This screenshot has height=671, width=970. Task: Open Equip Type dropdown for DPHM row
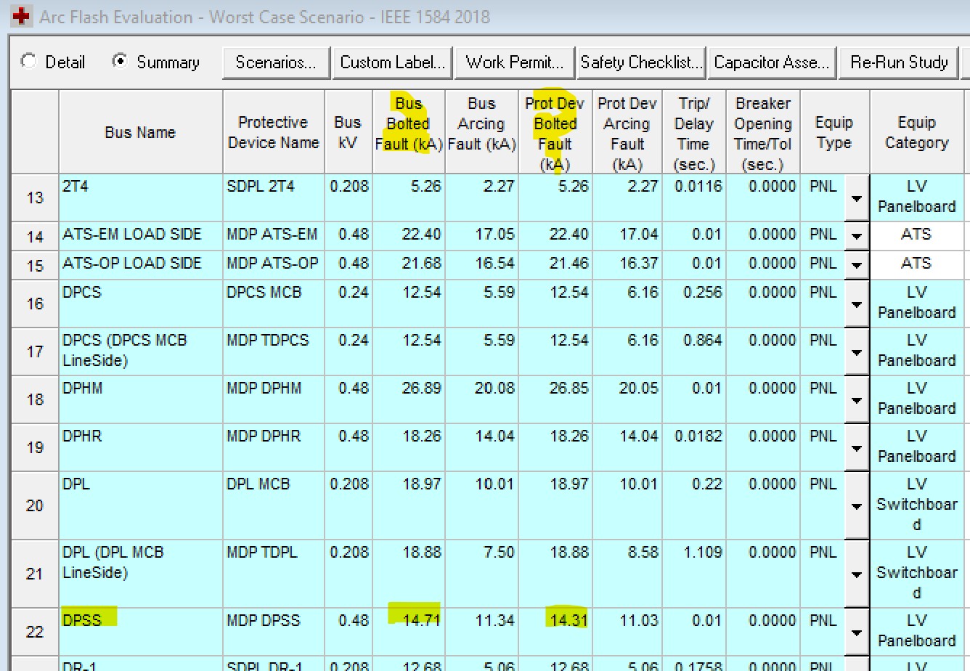857,400
